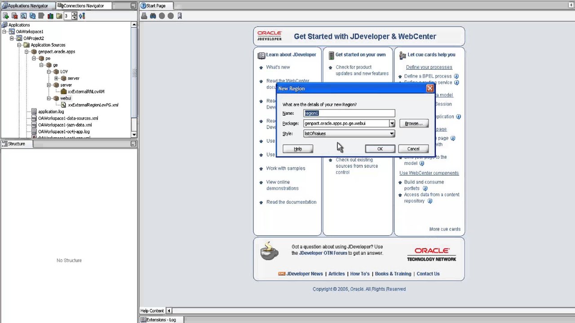Collapse the OAProject2 node

coord(12,39)
